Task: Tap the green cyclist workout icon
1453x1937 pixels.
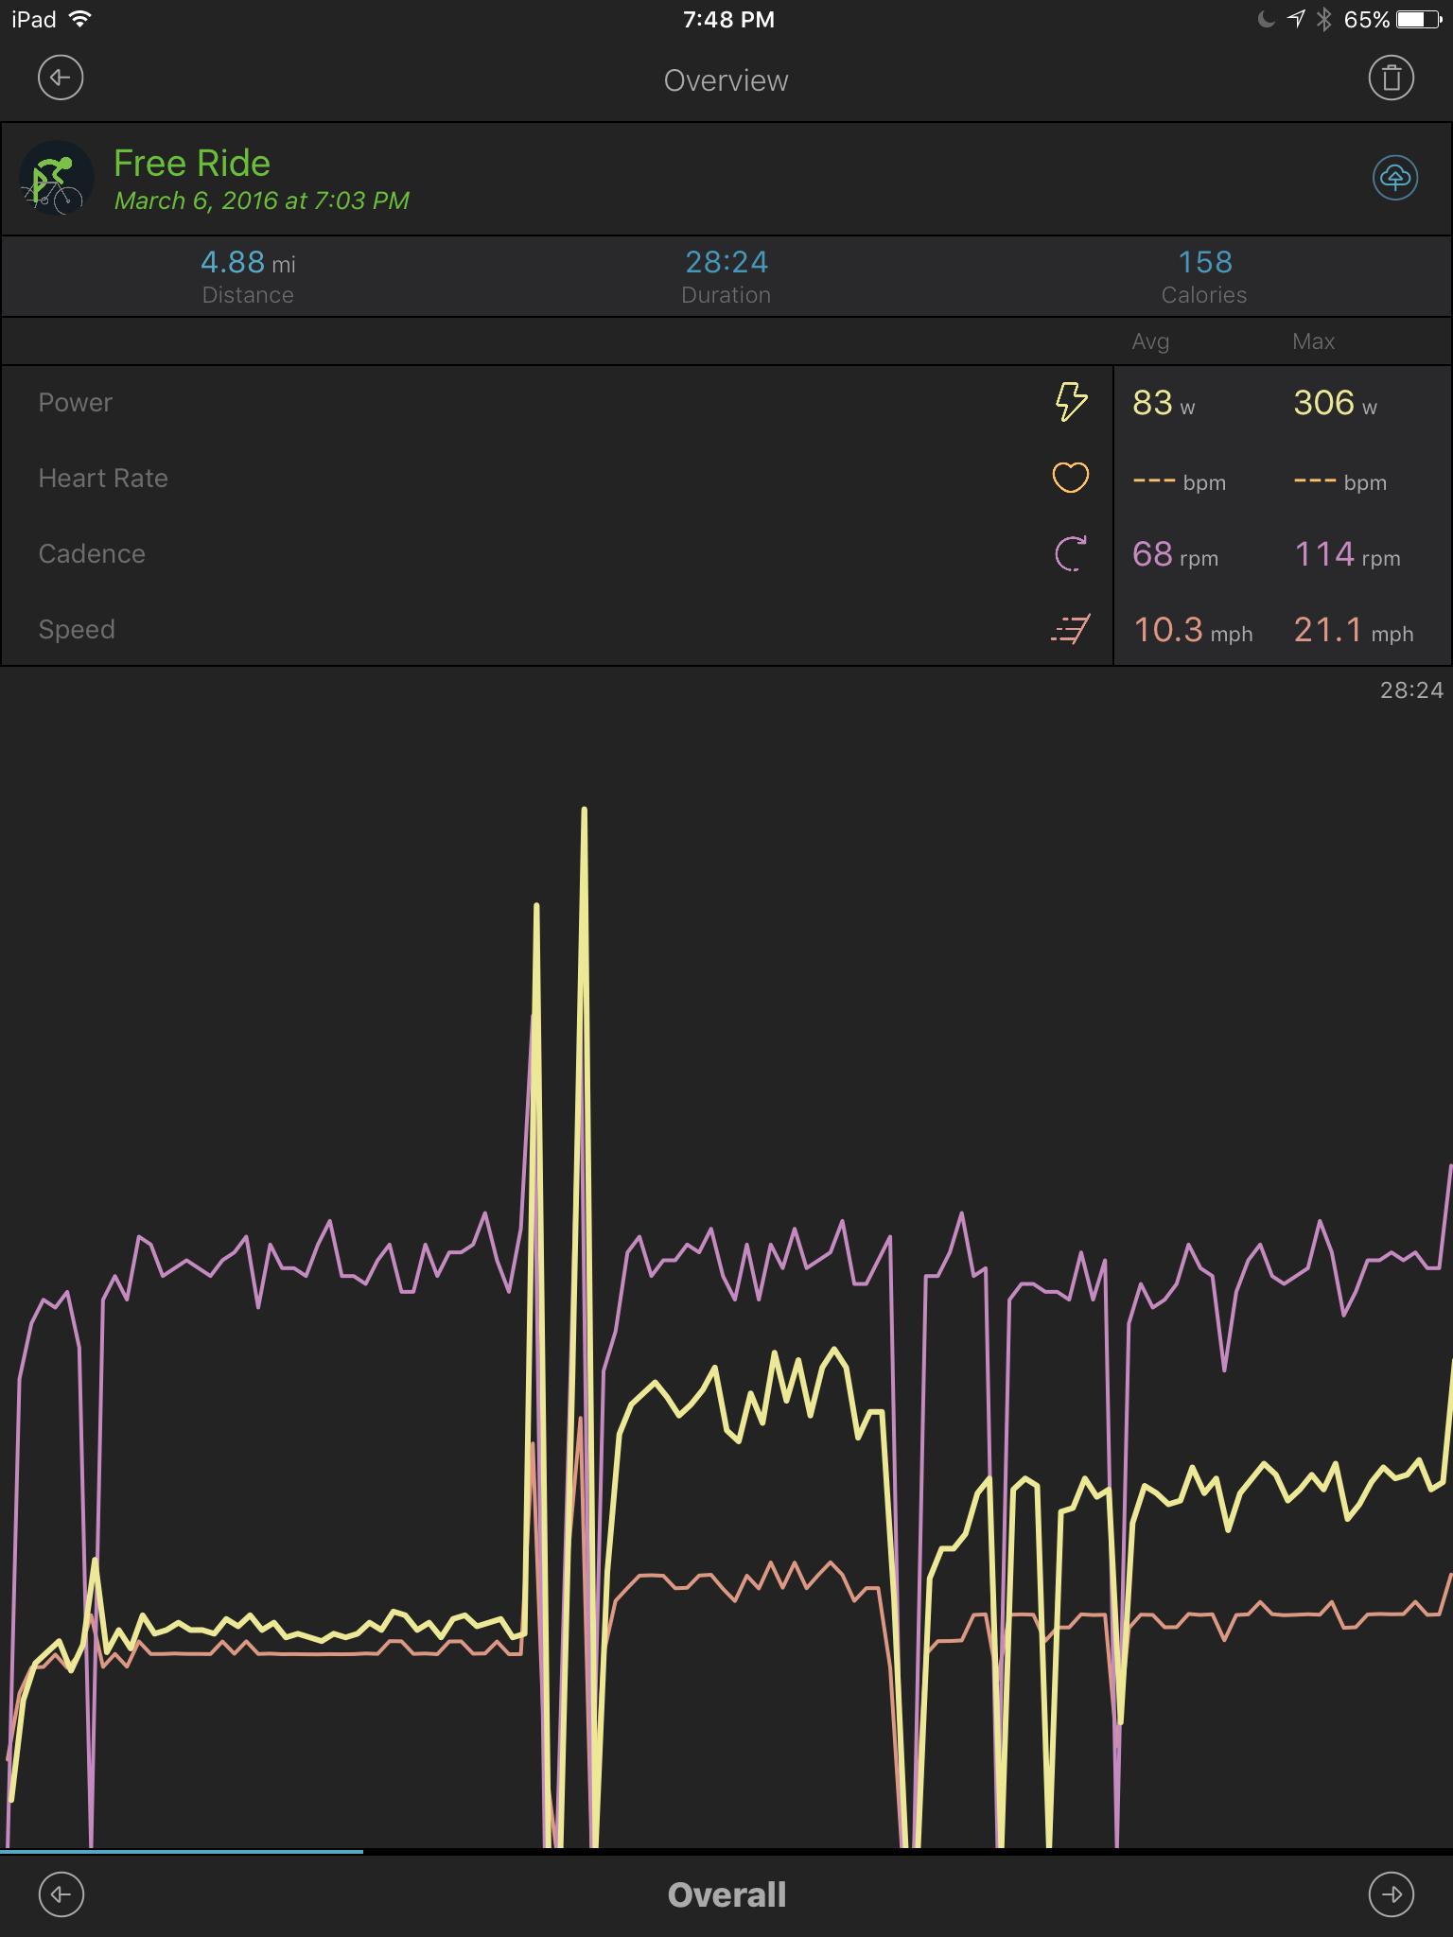Action: pos(56,178)
